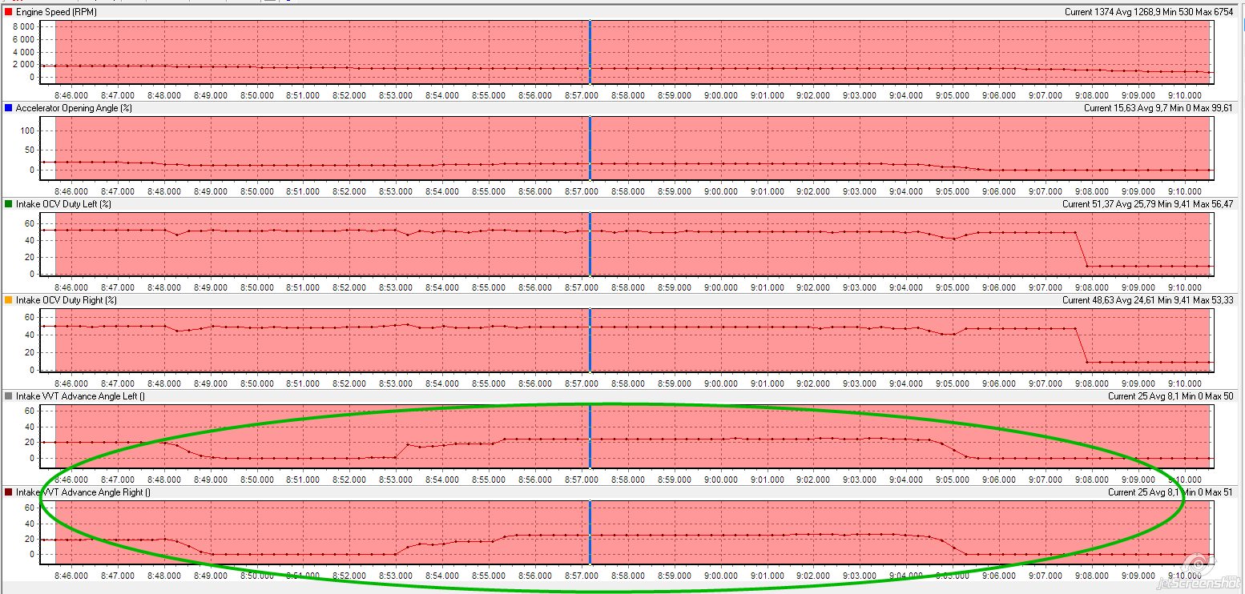Click the gray Intake VVT Advance Left swatch

tap(8, 396)
